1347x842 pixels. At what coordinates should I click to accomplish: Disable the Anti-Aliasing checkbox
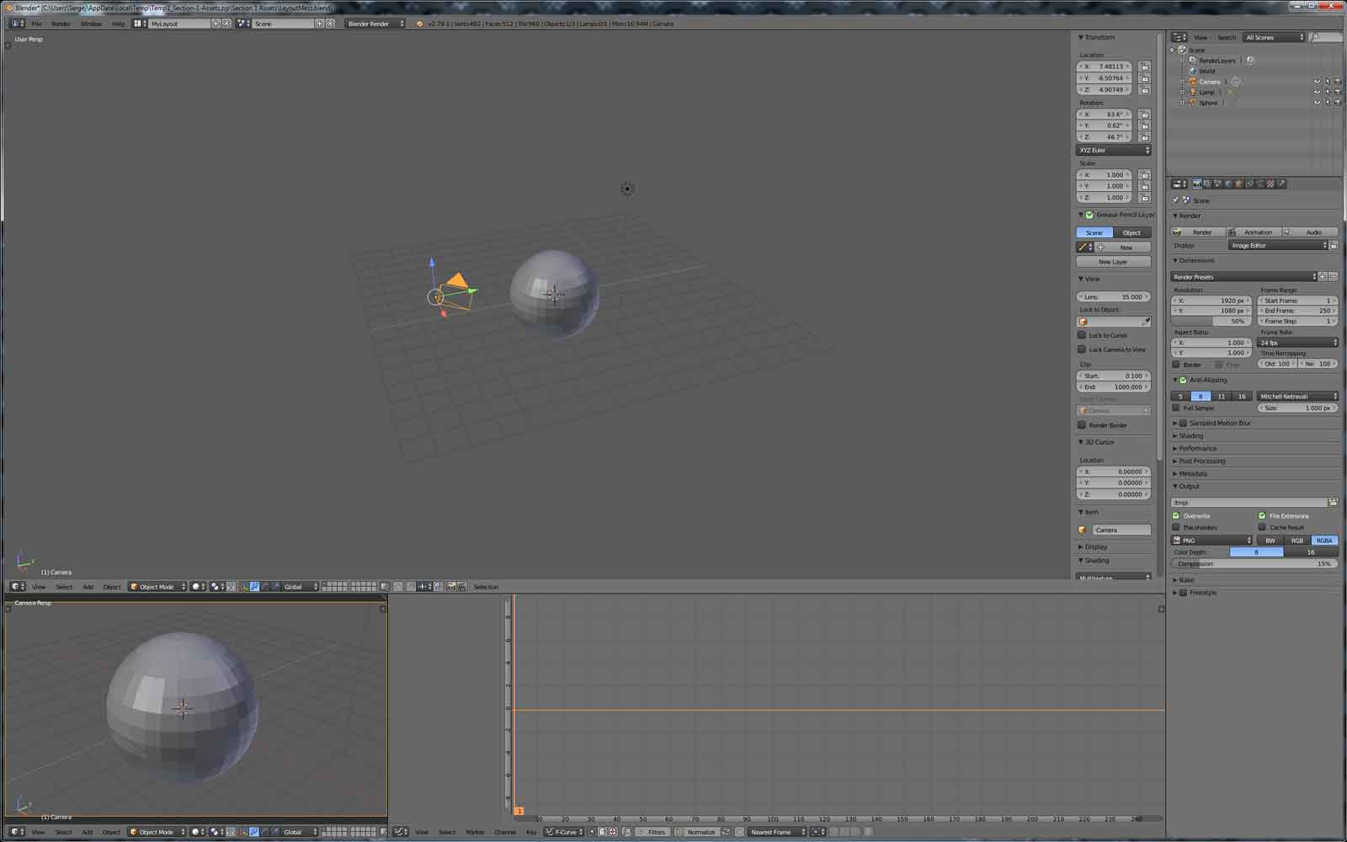pyautogui.click(x=1183, y=380)
